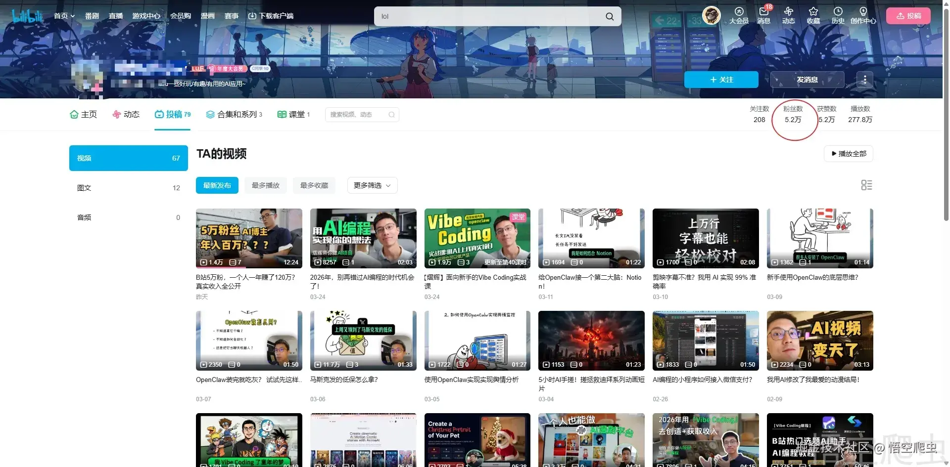
Task: Open 番剧 in the top navigation
Action: coord(92,16)
